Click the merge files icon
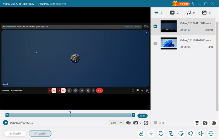This screenshot has width=219, height=140. [171, 133]
